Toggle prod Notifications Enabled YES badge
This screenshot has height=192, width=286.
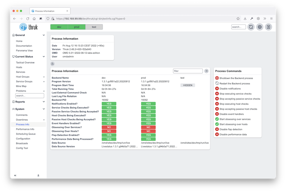[148, 104]
